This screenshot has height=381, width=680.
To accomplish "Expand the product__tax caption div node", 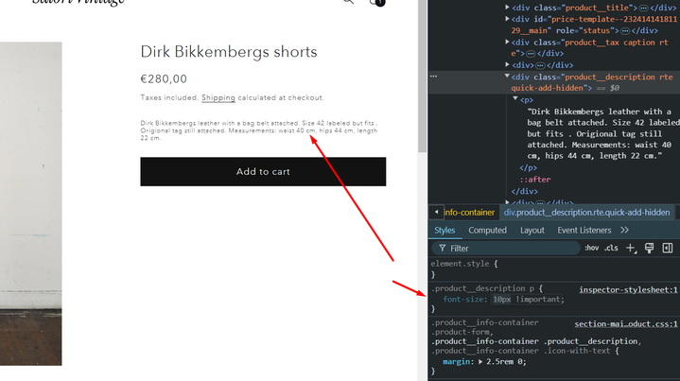I will pos(507,42).
